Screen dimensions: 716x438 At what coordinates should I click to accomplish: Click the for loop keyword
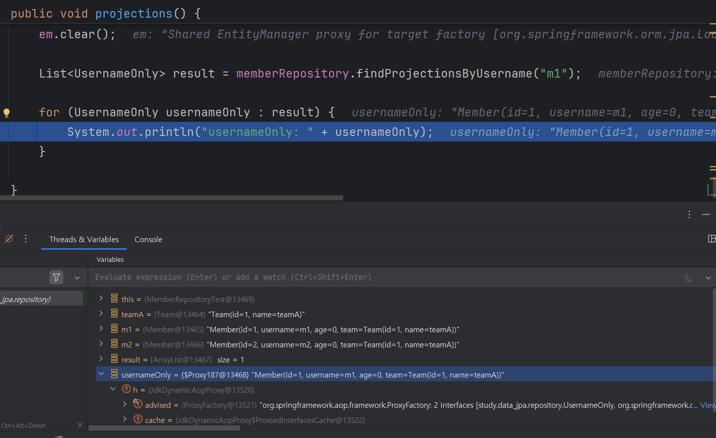point(49,112)
